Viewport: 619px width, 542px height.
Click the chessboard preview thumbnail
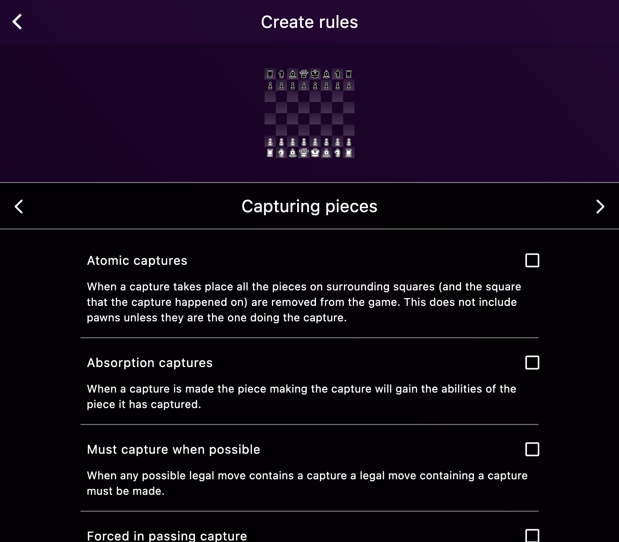309,112
